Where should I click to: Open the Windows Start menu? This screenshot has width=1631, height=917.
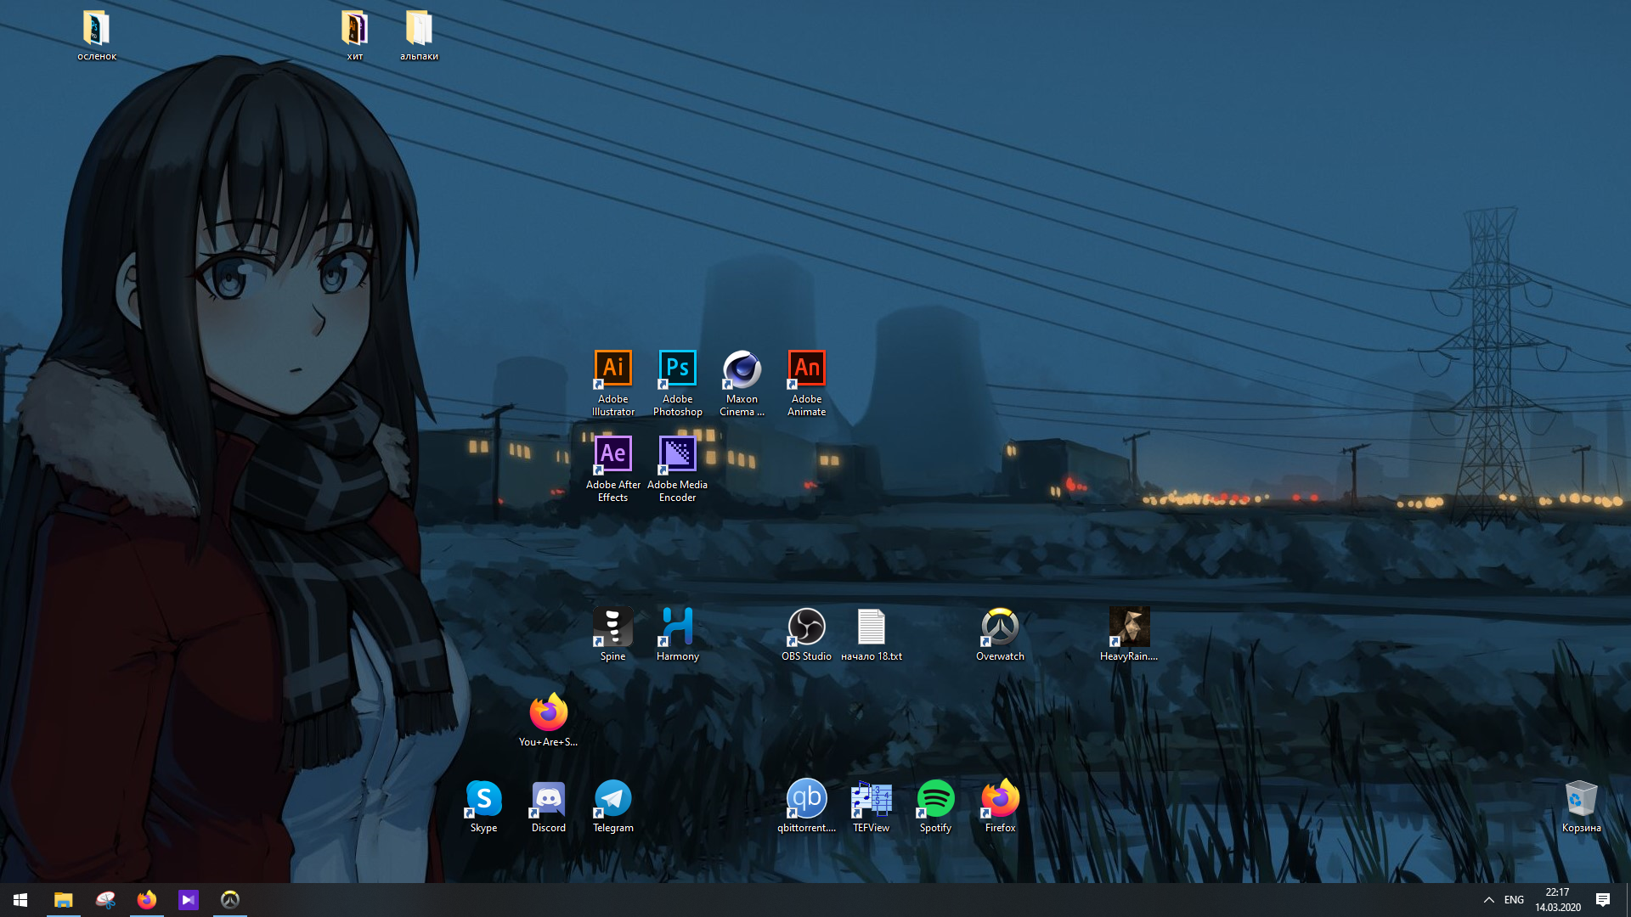[x=20, y=900]
